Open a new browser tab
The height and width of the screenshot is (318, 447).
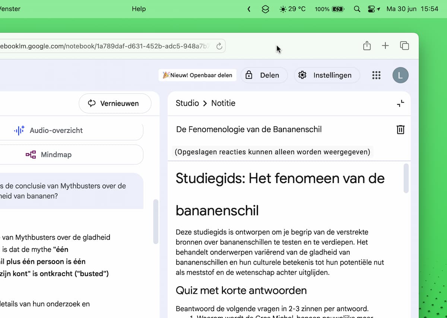tap(385, 46)
